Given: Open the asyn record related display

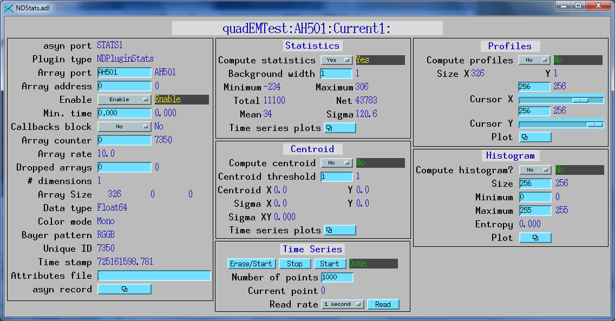Looking at the screenshot, I should click(x=124, y=289).
